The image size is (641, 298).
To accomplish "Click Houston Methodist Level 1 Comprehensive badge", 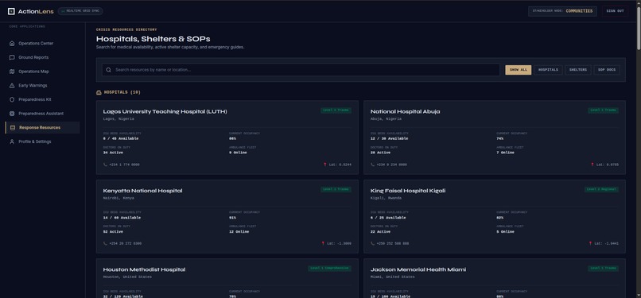I will pos(329,269).
